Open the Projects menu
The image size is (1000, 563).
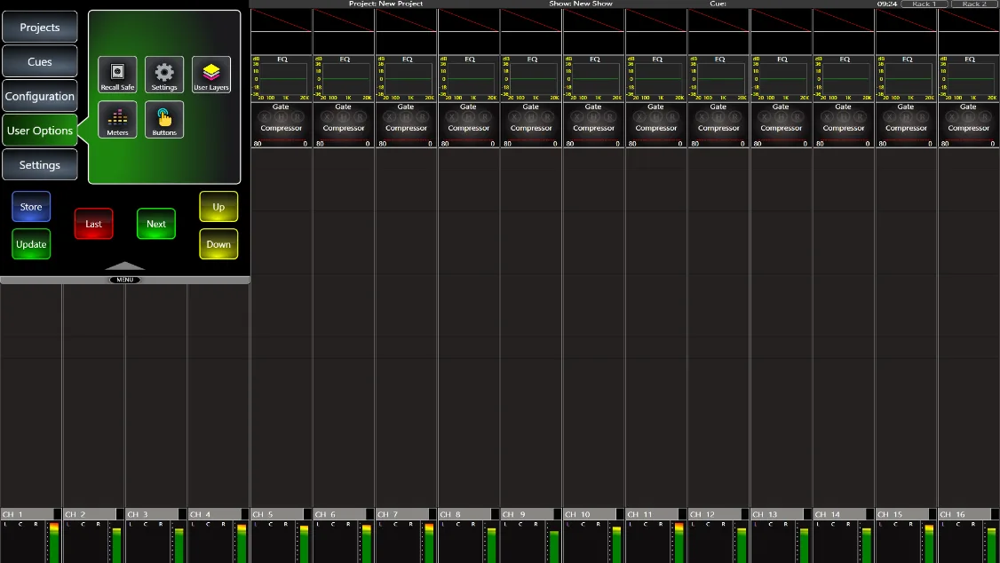pos(40,28)
